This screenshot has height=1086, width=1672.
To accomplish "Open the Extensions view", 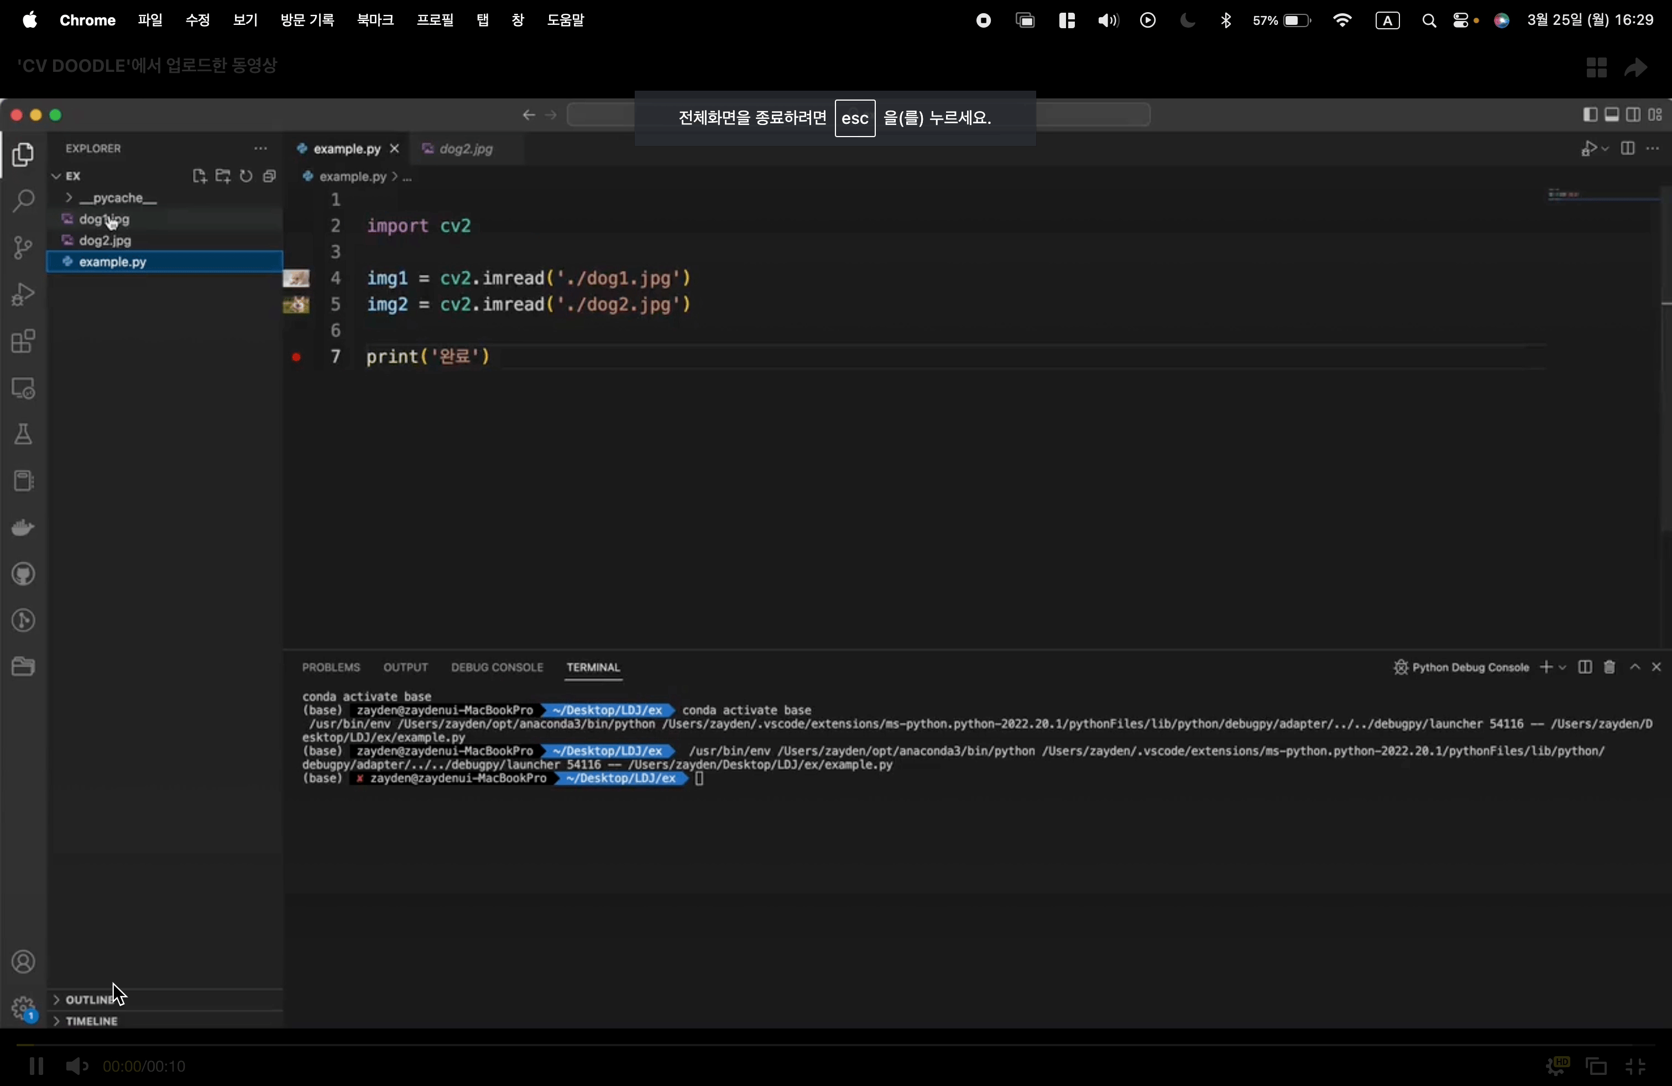I will click(x=23, y=342).
